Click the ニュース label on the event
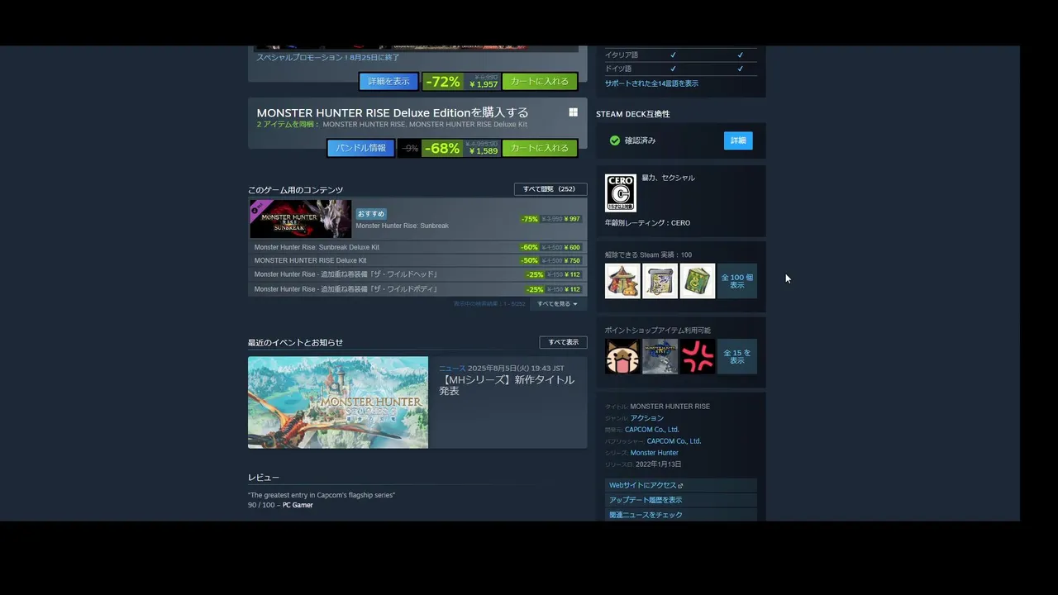The width and height of the screenshot is (1058, 595). click(452, 368)
